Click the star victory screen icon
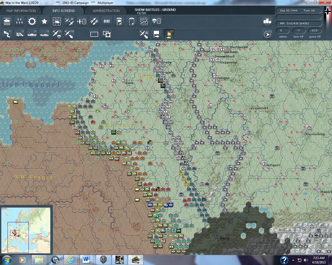The height and width of the screenshot is (265, 332). [44, 21]
